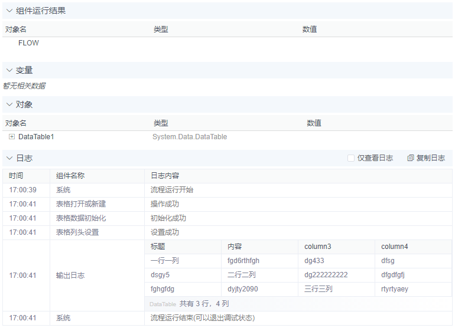Click 数值 header in 对象 table
The width and height of the screenshot is (455, 328).
point(314,123)
